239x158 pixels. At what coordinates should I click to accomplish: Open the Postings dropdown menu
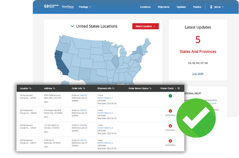85,7
